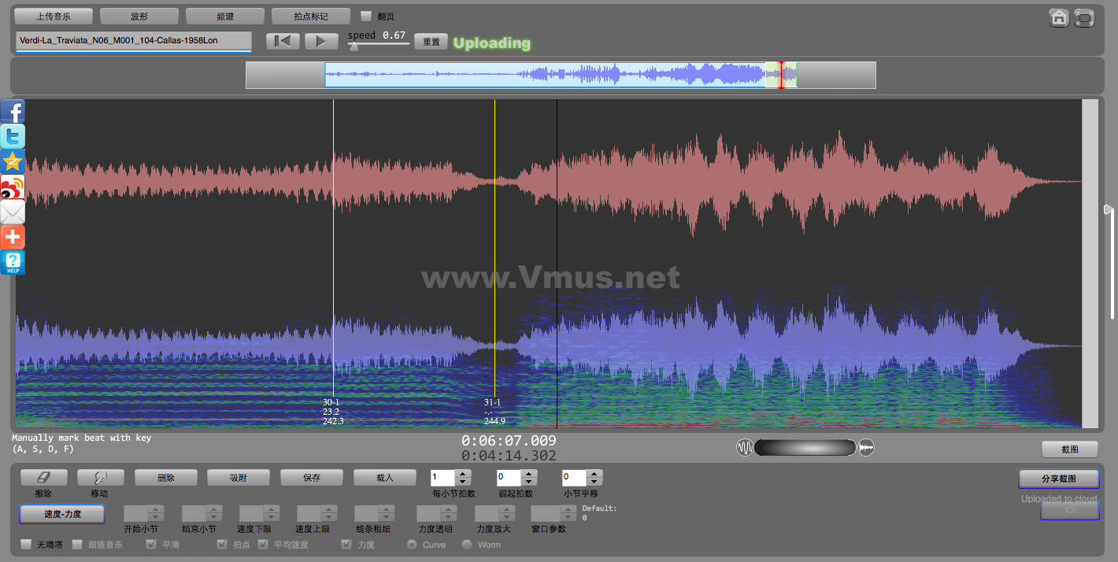
Task: Toggle fullscreen view icon
Action: click(x=1084, y=17)
